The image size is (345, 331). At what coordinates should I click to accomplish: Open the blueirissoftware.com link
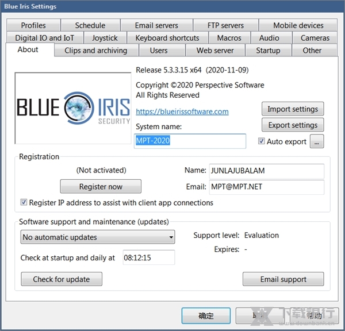[182, 111]
